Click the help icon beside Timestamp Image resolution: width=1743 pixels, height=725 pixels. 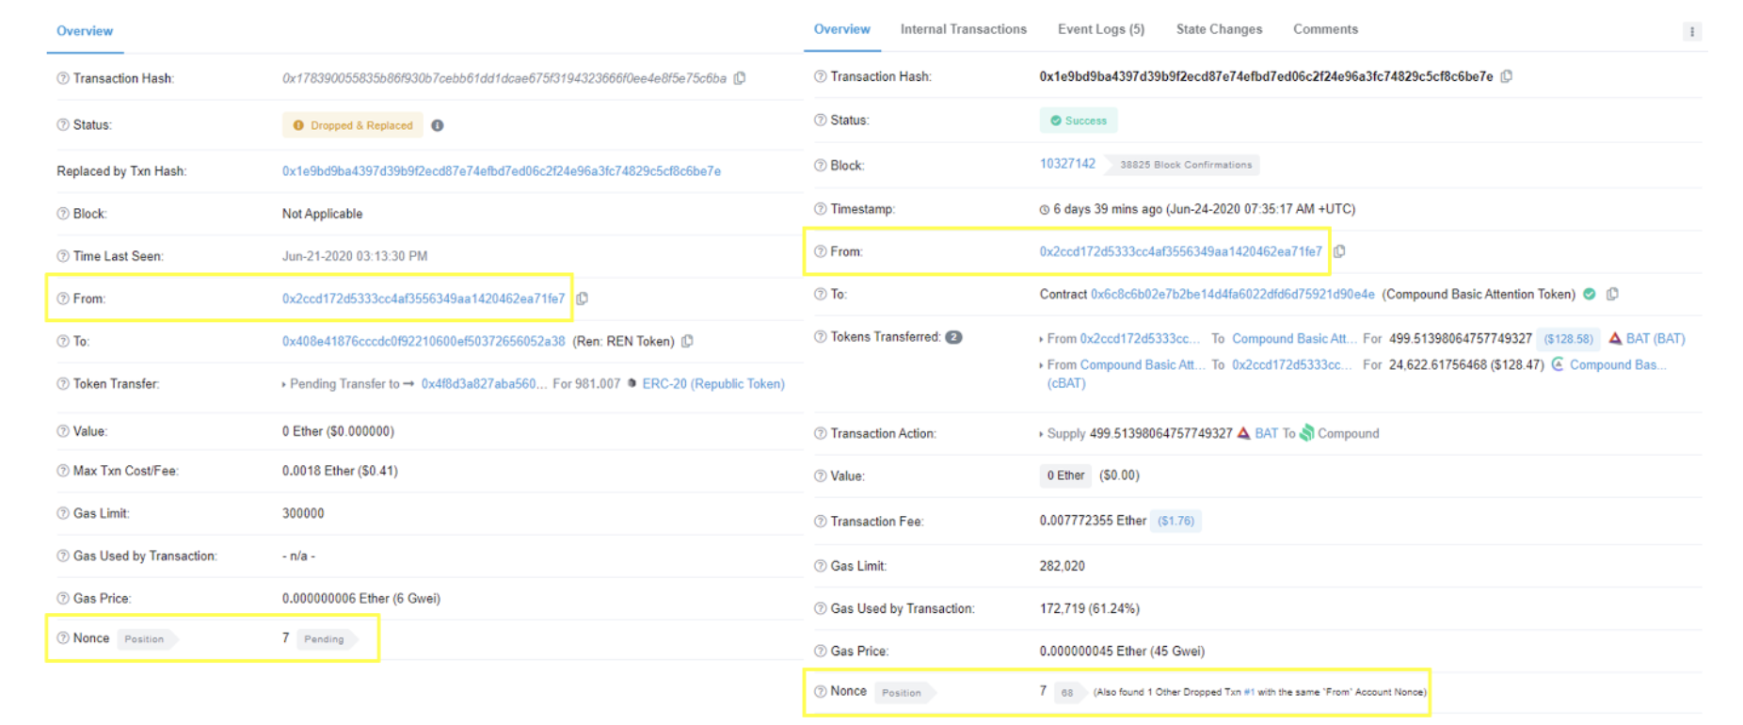pos(820,208)
